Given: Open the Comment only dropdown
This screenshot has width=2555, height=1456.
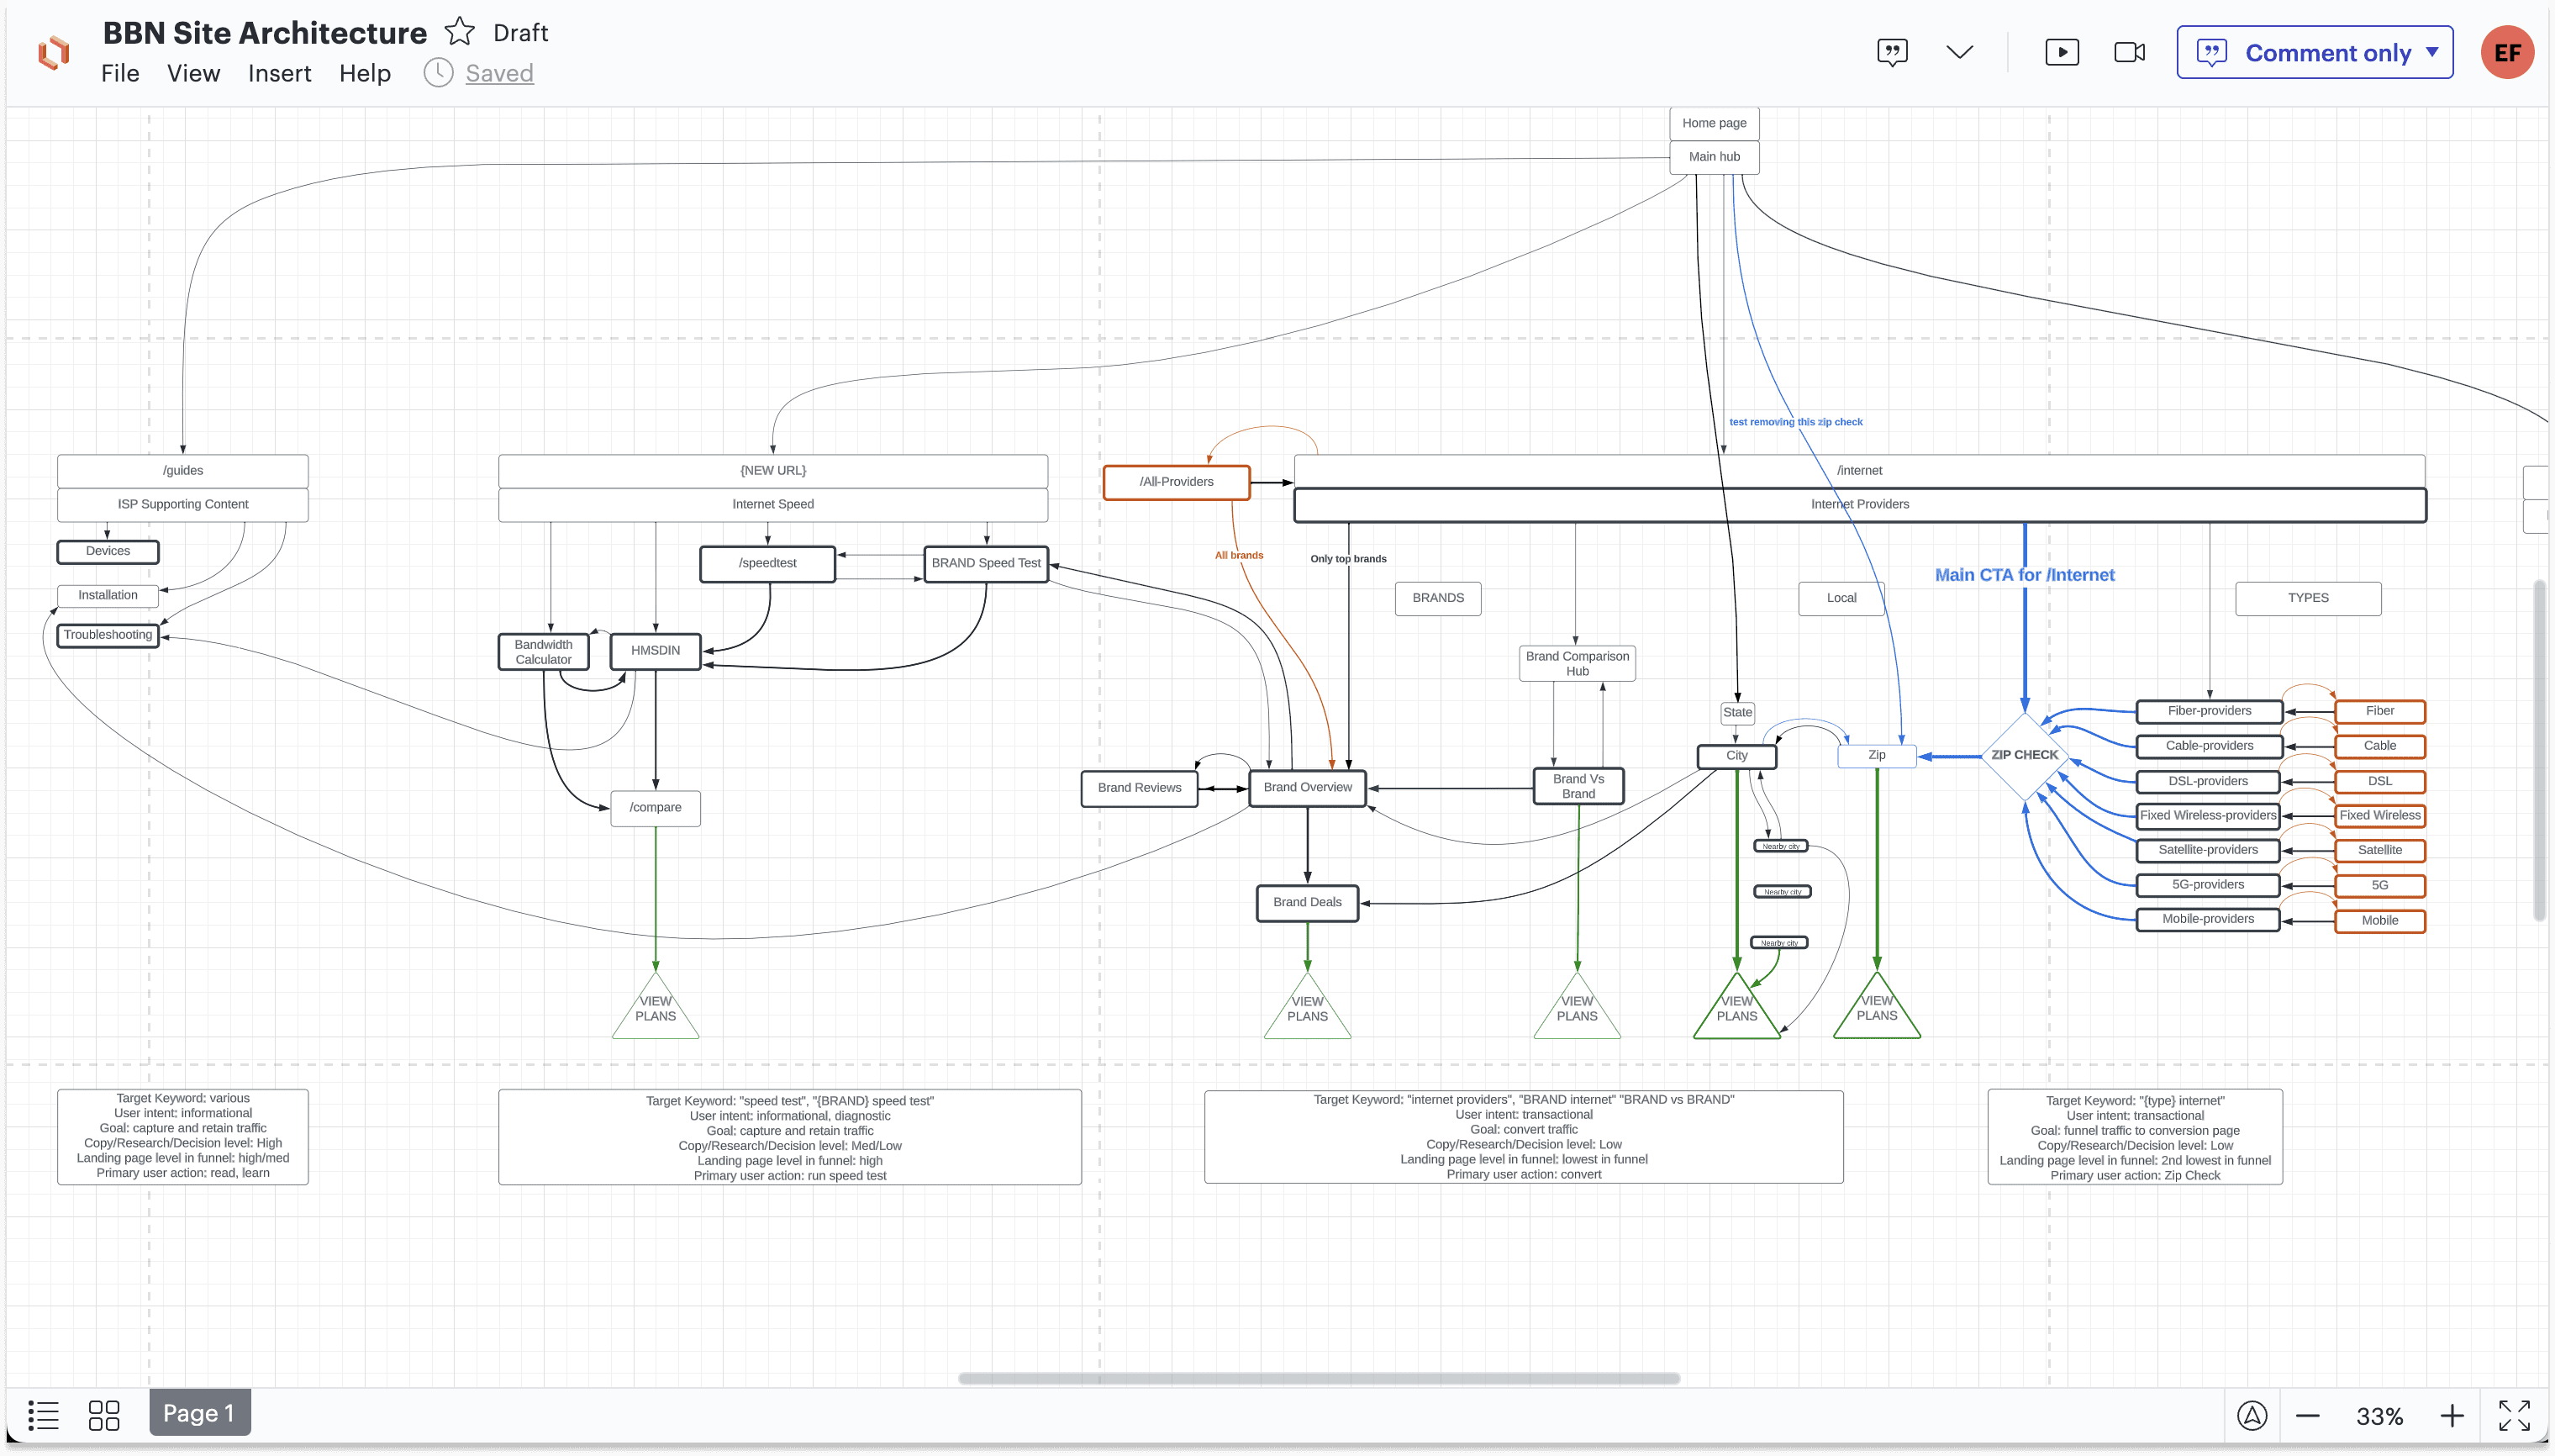Looking at the screenshot, I should pyautogui.click(x=2315, y=52).
